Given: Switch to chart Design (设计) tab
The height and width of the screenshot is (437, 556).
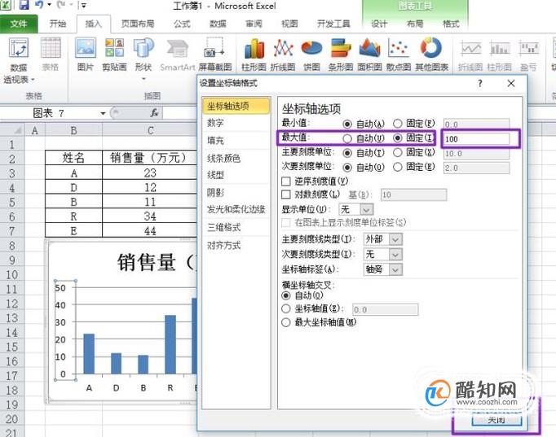Looking at the screenshot, I should point(379,24).
